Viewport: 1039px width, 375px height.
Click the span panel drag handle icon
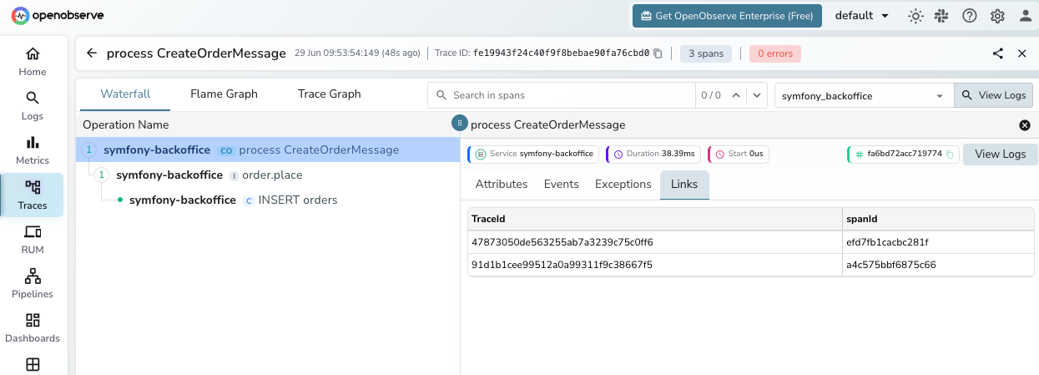[459, 123]
